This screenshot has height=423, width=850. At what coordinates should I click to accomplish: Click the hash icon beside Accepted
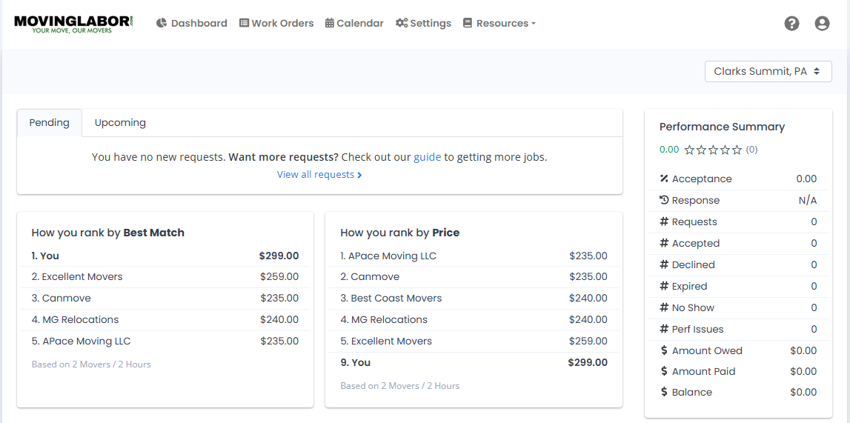tap(664, 243)
